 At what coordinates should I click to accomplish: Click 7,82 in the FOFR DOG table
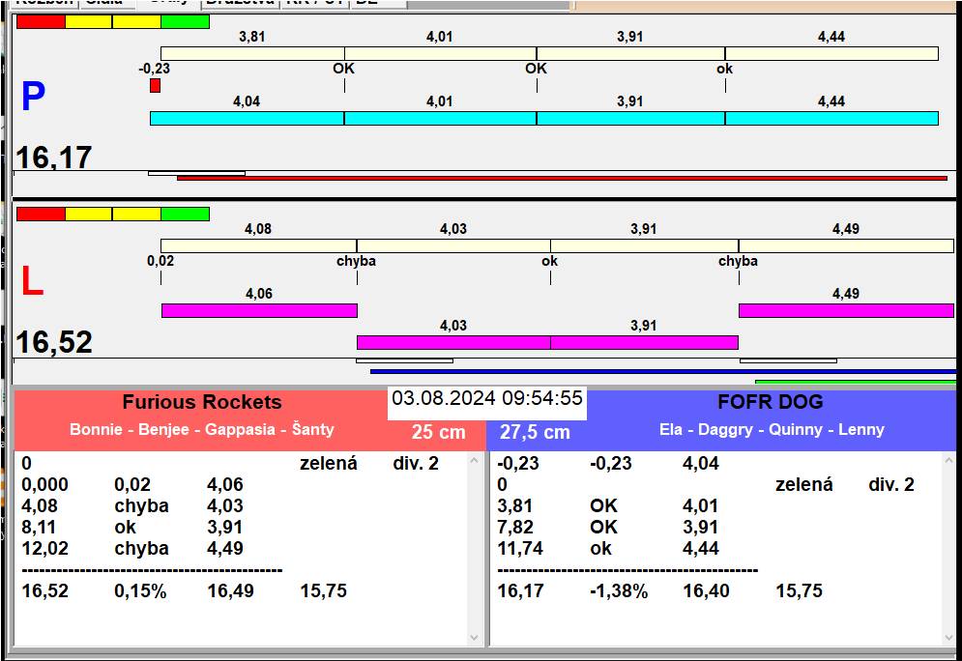(515, 528)
